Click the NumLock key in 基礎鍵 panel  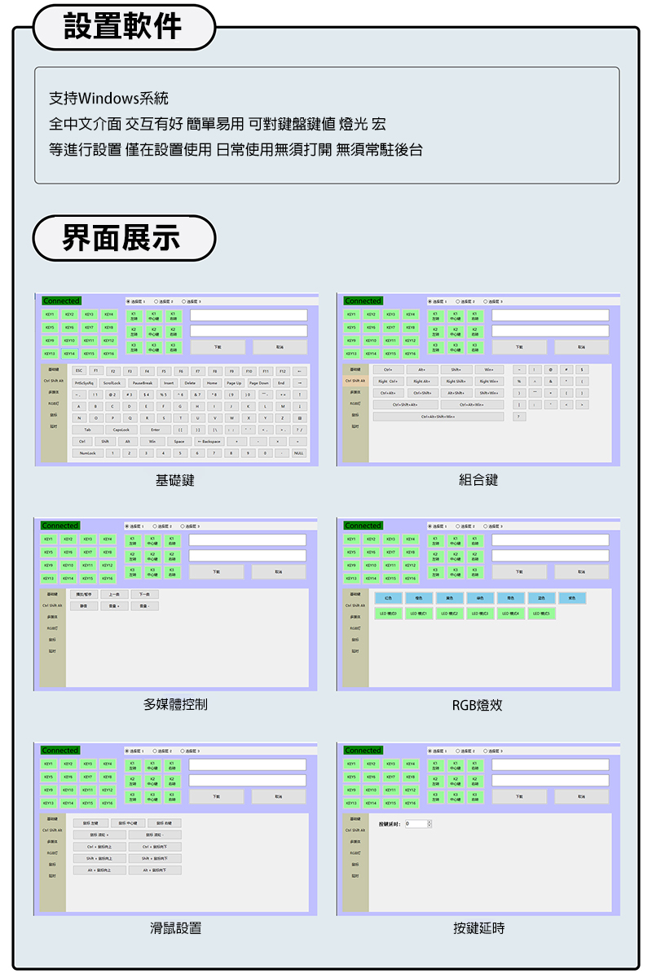tap(86, 452)
